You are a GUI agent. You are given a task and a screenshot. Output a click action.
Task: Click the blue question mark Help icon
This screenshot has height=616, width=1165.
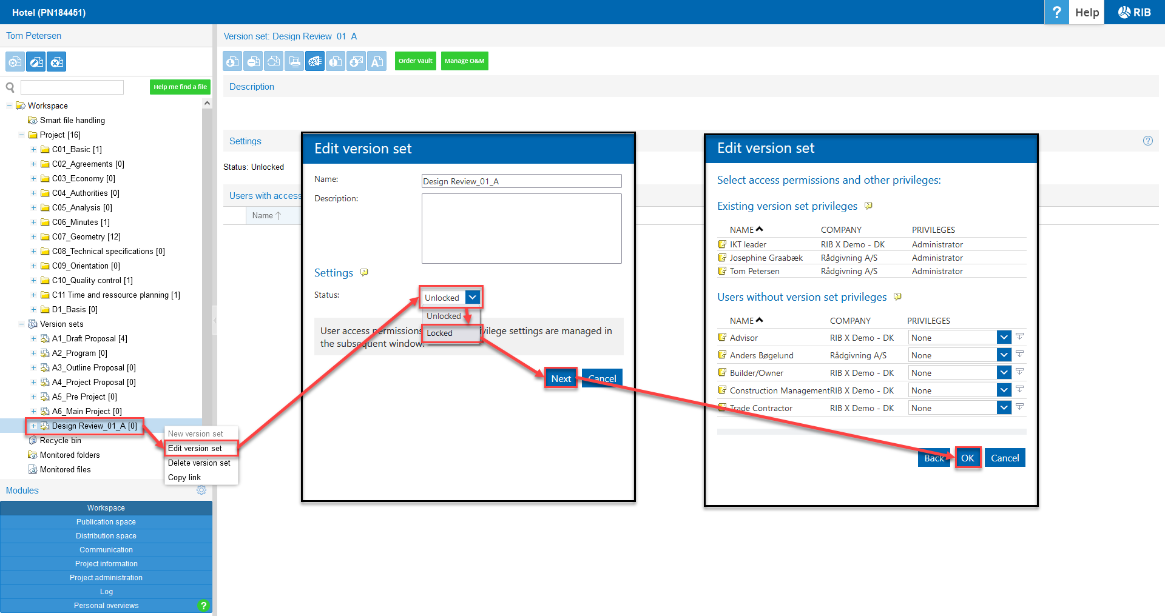tap(1056, 12)
